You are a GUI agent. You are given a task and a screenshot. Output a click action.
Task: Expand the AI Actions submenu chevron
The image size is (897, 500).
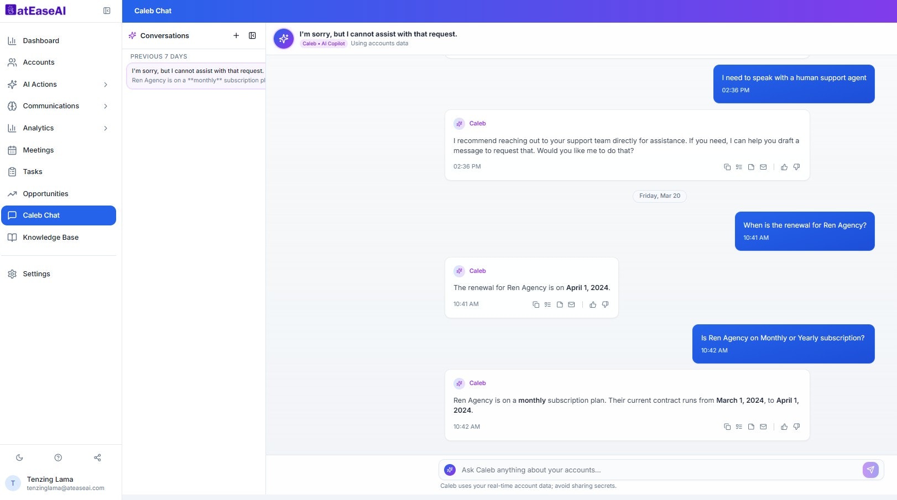click(x=106, y=85)
